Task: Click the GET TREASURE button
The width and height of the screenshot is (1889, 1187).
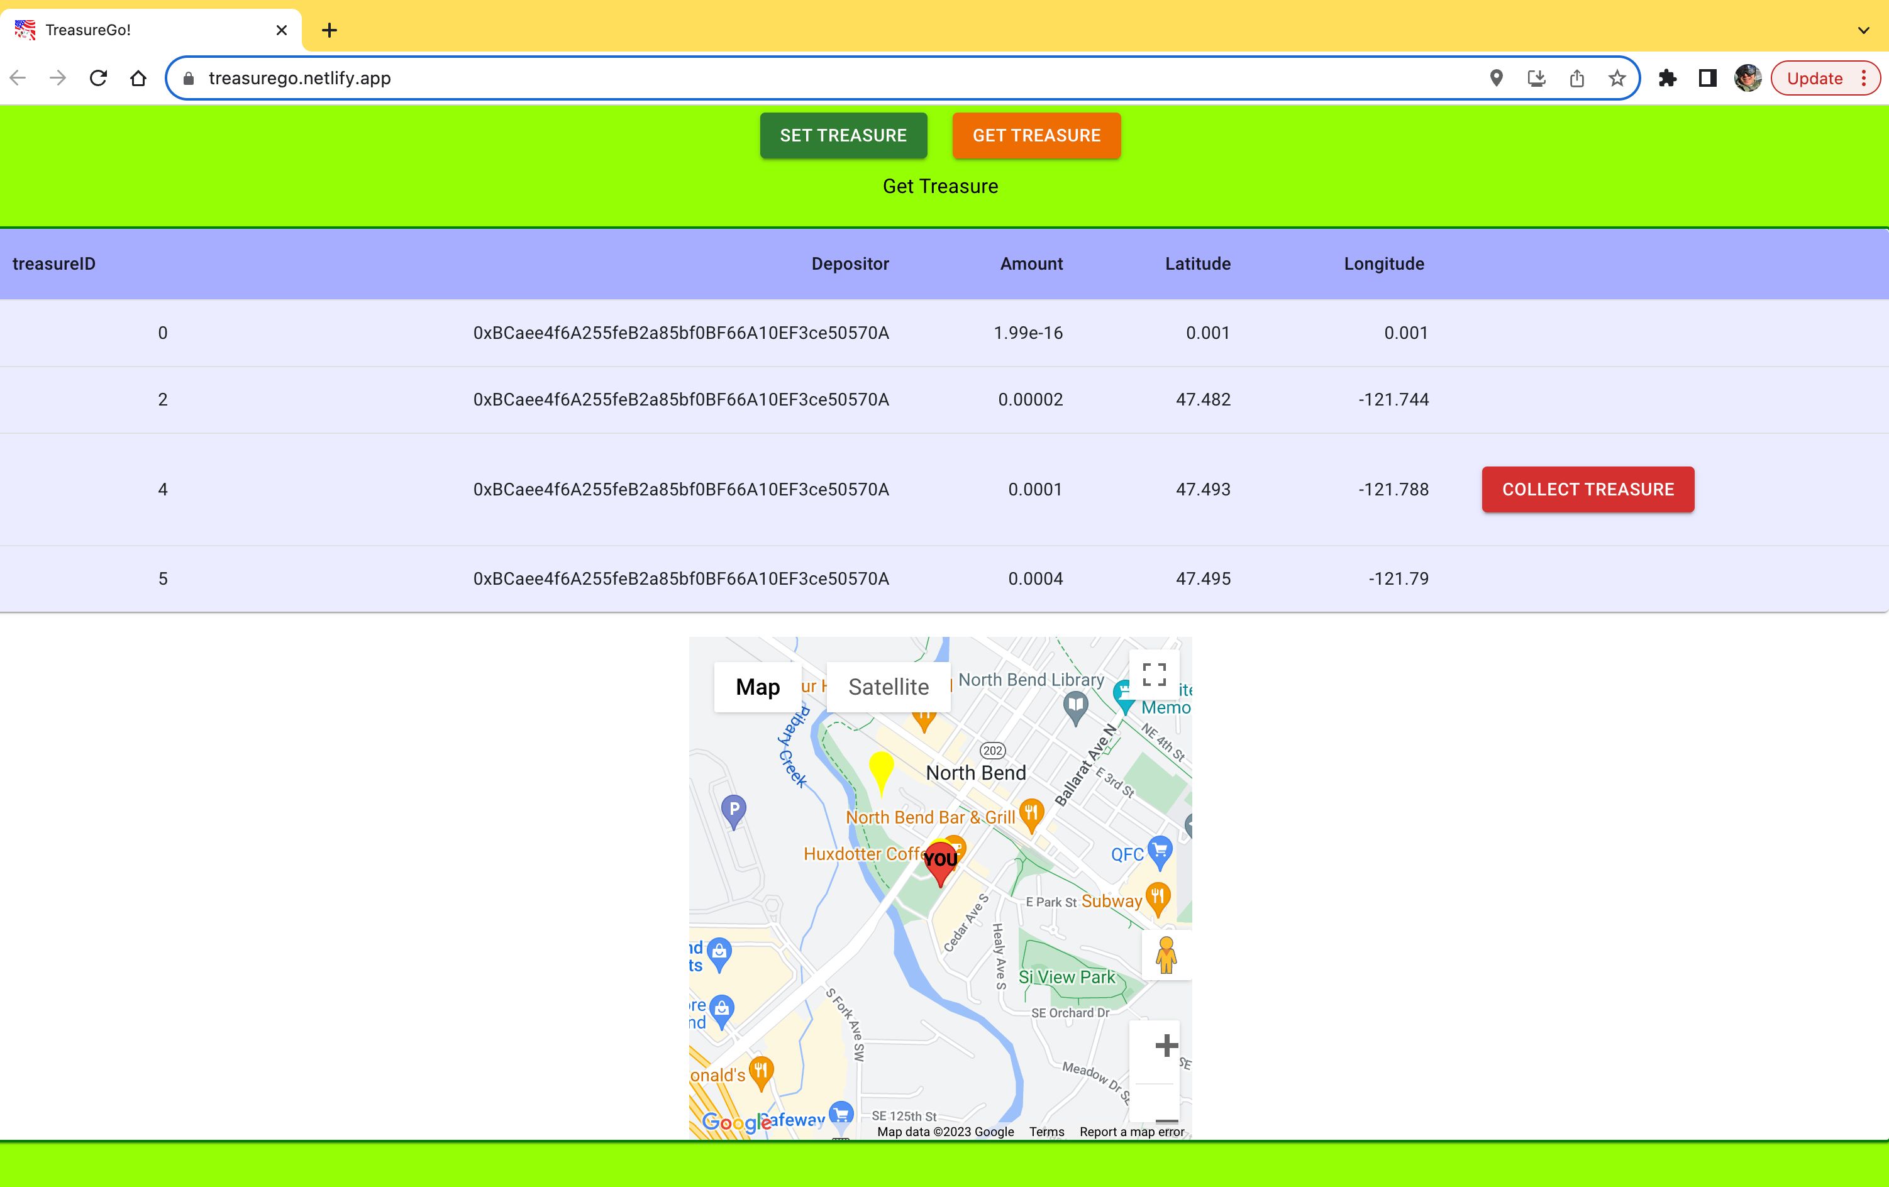Action: click(1037, 135)
